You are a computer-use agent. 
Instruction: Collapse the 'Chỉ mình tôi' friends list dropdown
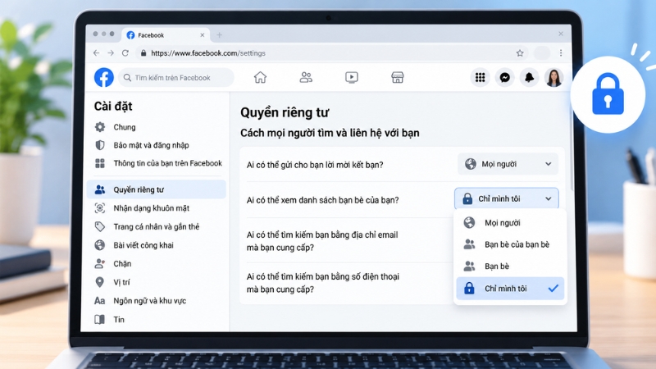[x=506, y=198]
